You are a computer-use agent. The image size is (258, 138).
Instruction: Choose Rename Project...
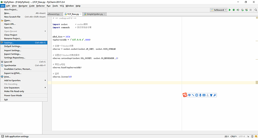tap(24, 38)
